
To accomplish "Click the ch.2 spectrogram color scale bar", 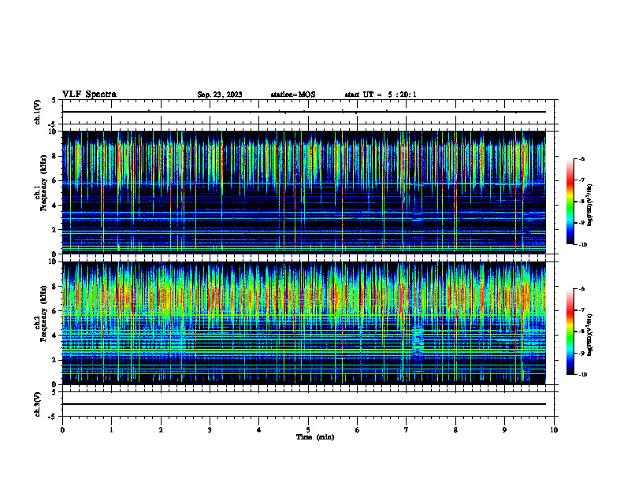I will tap(570, 332).
